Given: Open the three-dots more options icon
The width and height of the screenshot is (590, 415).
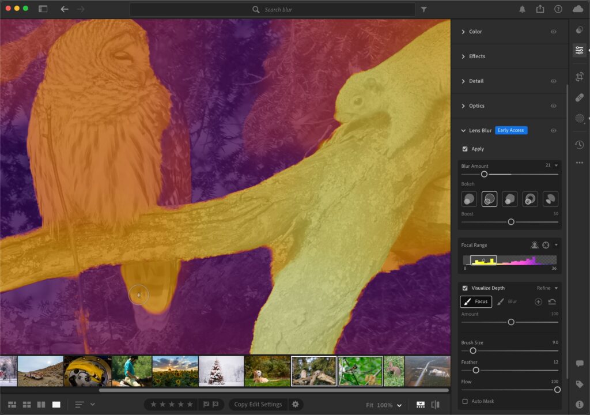Looking at the screenshot, I should (580, 163).
